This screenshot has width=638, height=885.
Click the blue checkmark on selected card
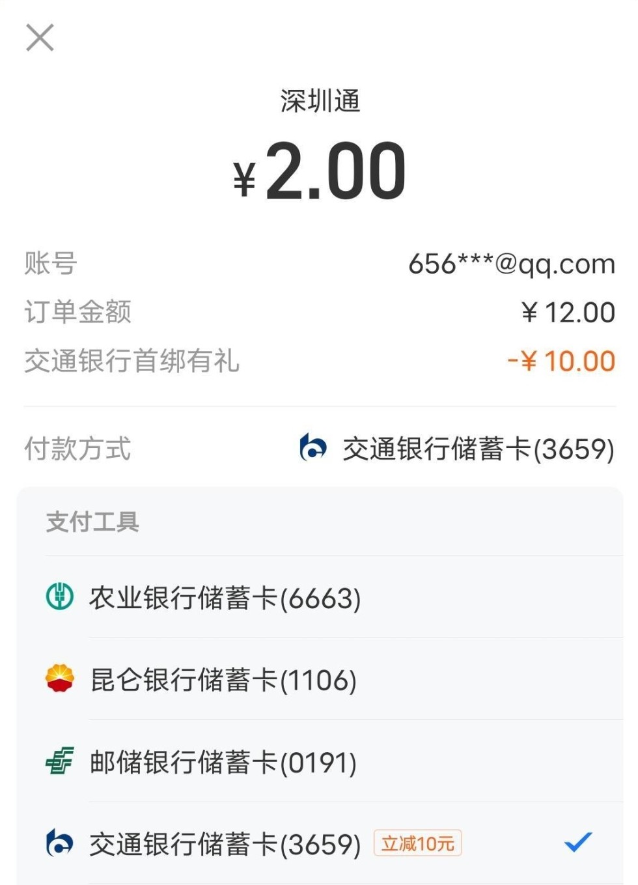pos(577,842)
